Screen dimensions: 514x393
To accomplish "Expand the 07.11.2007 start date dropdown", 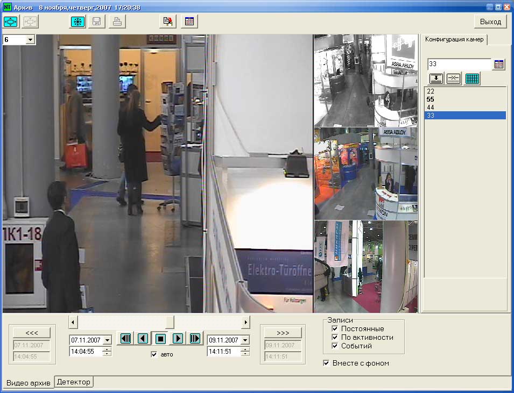I will (x=107, y=340).
